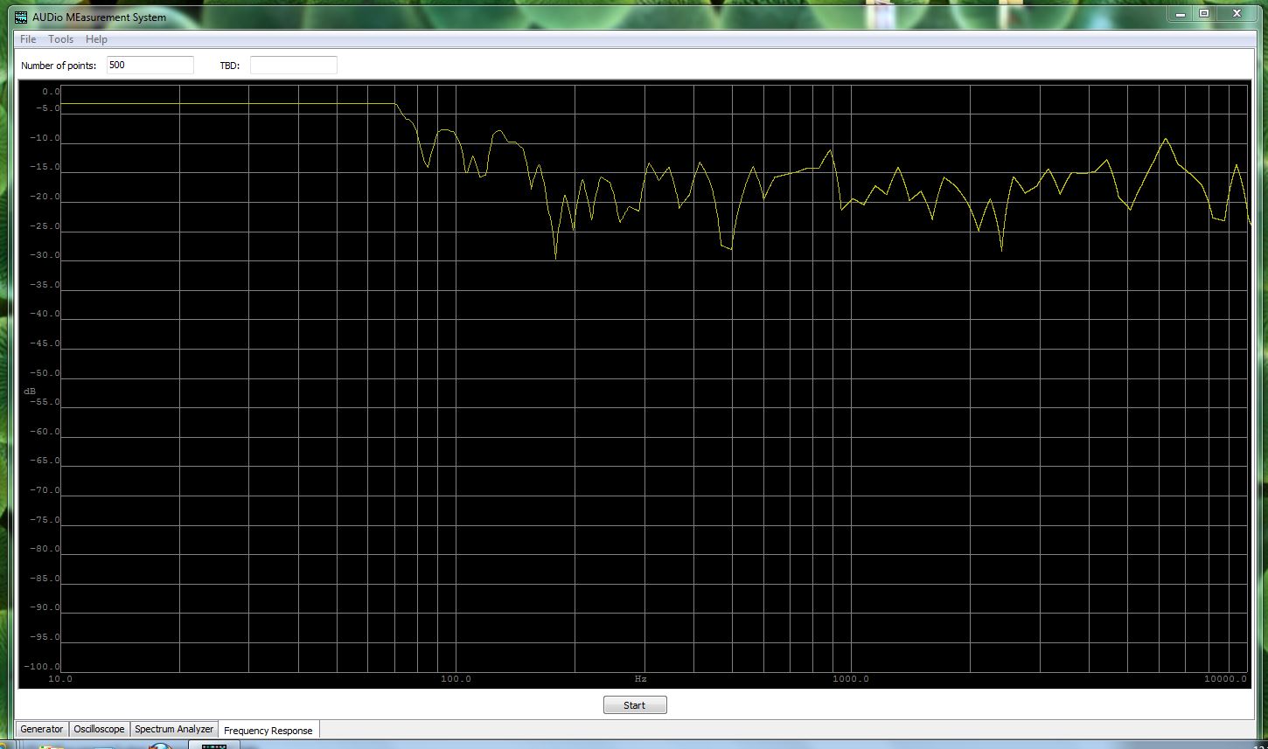Select the Frequency Response tab

coord(268,730)
